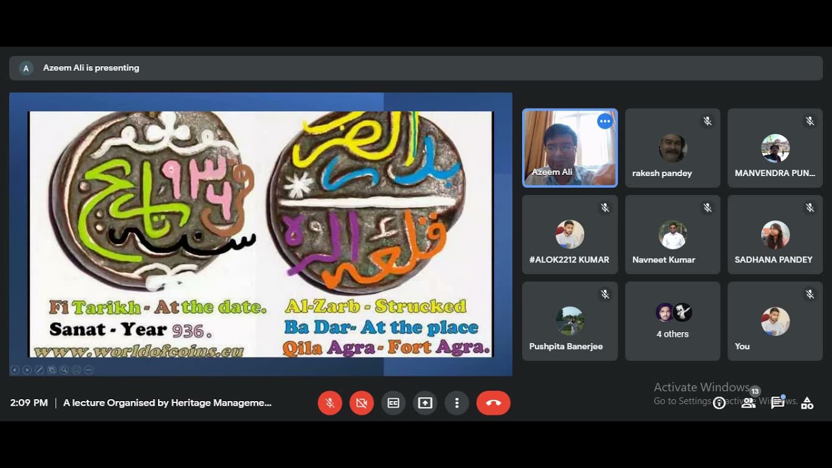Click the subtitles icon in slide toolbar
Viewport: 832px width, 468px height.
[77, 370]
